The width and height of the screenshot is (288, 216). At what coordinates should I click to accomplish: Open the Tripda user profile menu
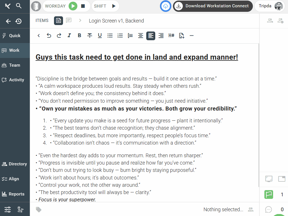[271, 6]
